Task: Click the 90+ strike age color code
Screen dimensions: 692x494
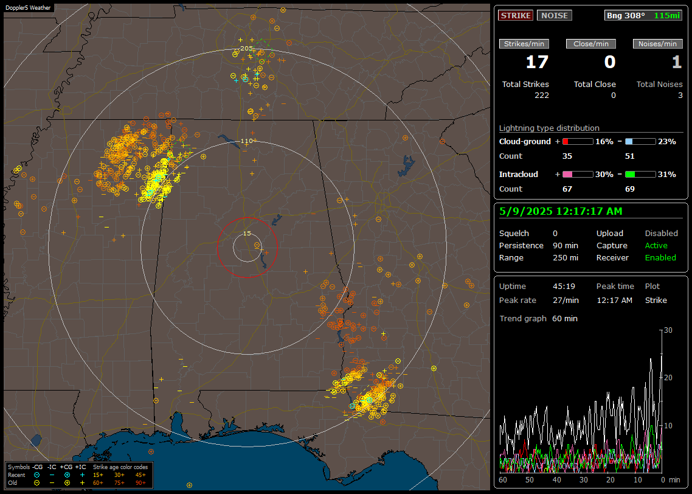Action: [140, 483]
